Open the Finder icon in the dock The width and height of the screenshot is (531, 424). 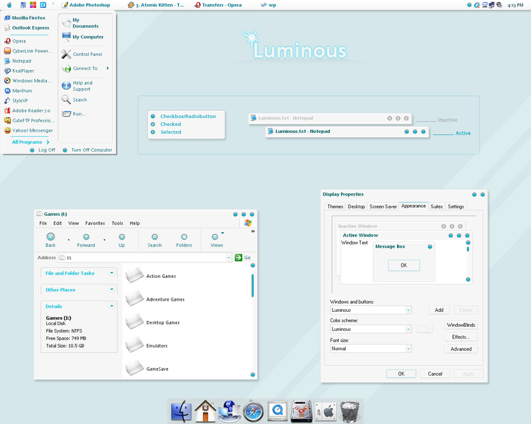click(182, 412)
